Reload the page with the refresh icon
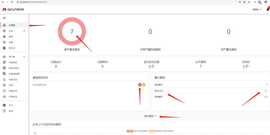Viewport: 270px width, 135px height. (12, 2)
